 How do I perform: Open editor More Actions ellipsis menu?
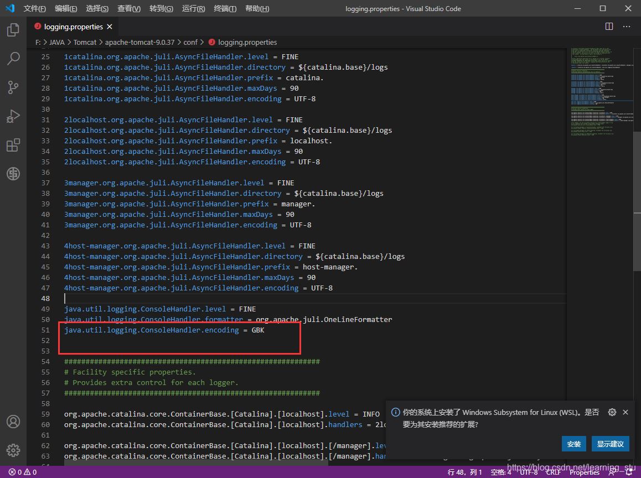pyautogui.click(x=627, y=27)
